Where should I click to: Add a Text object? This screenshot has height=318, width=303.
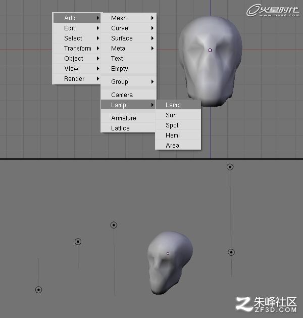point(128,59)
